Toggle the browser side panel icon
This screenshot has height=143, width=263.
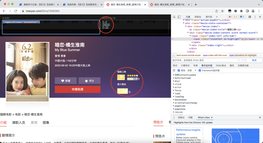tap(247, 11)
